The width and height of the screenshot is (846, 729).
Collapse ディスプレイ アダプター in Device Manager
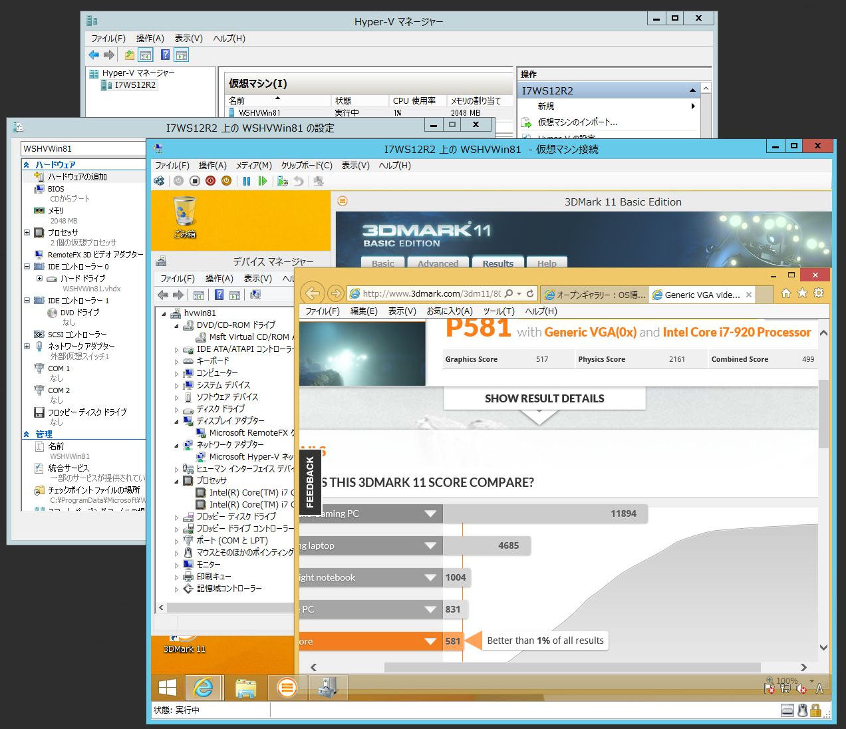177,421
